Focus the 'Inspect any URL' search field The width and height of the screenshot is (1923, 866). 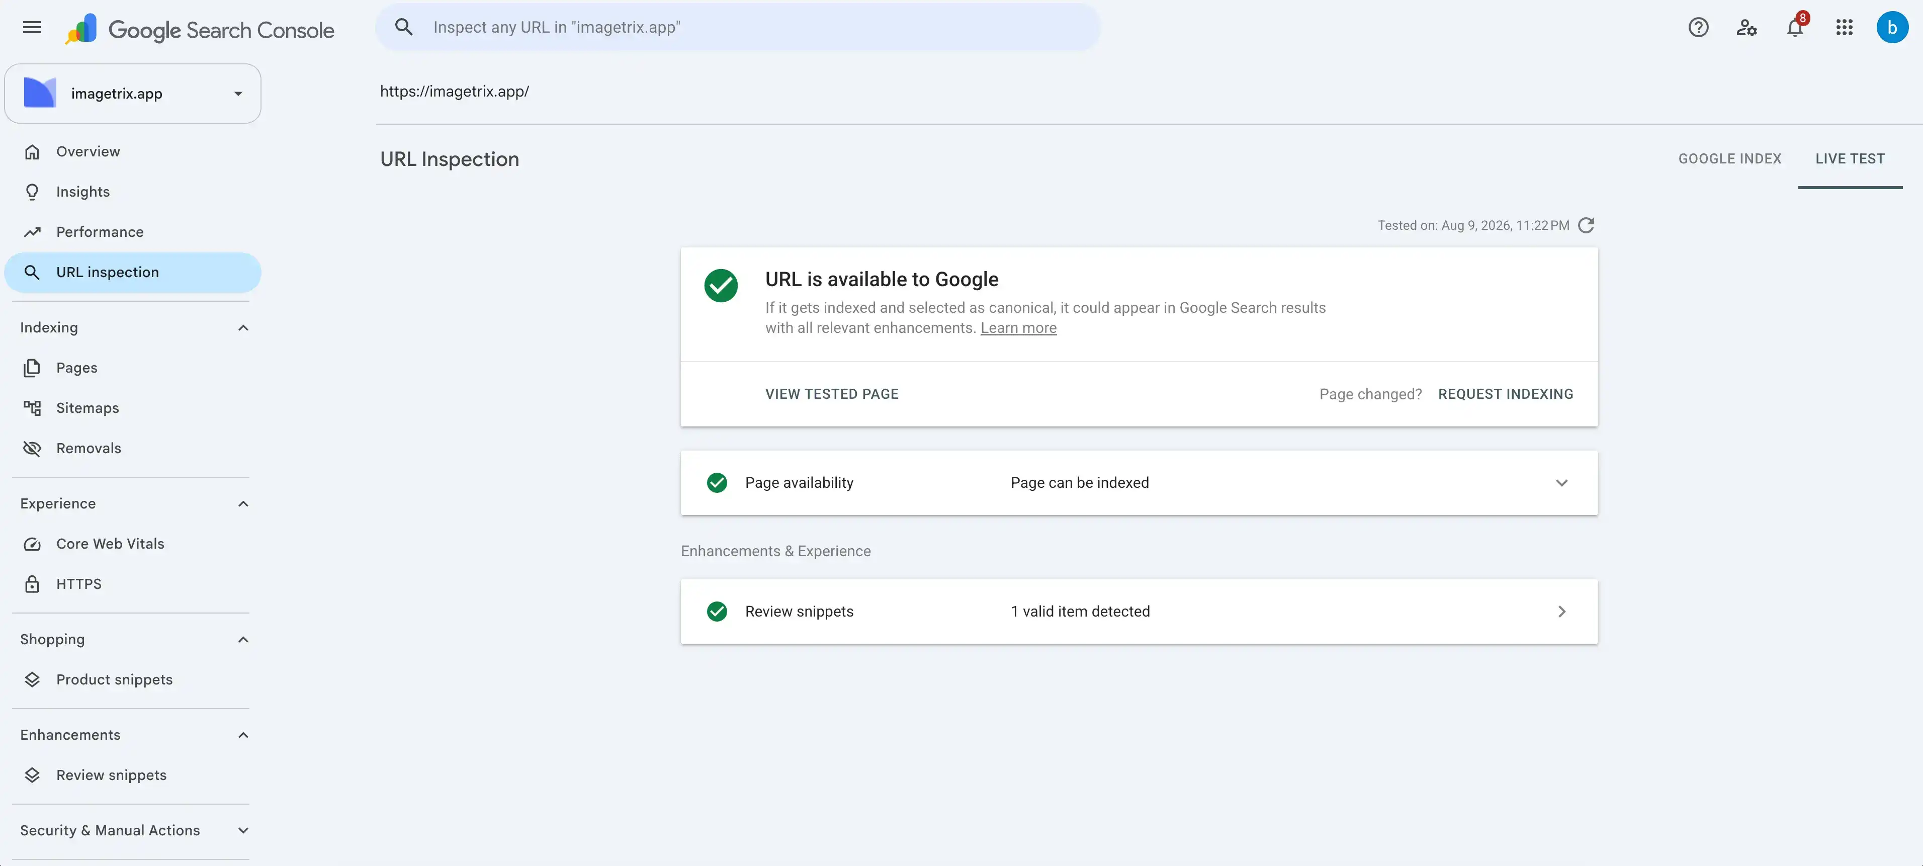coord(738,28)
